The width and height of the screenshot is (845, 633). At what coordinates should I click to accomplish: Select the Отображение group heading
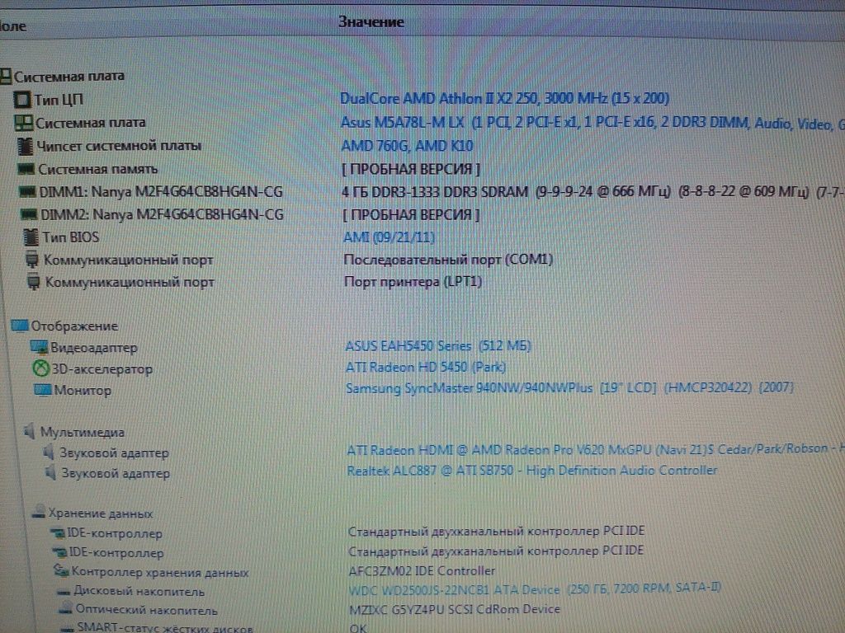pyautogui.click(x=73, y=326)
